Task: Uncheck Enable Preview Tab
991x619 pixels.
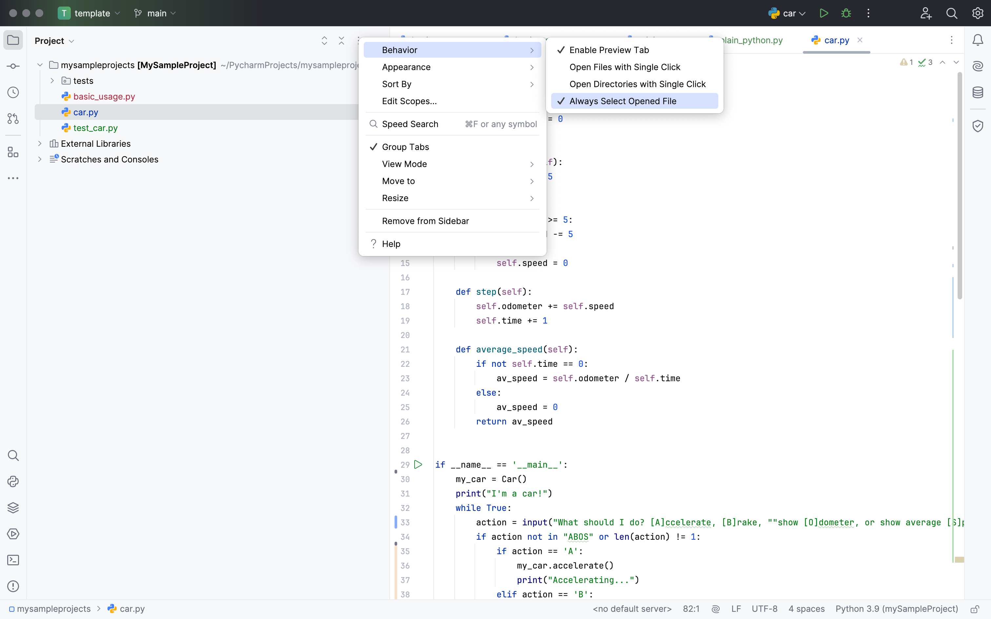Action: tap(609, 49)
